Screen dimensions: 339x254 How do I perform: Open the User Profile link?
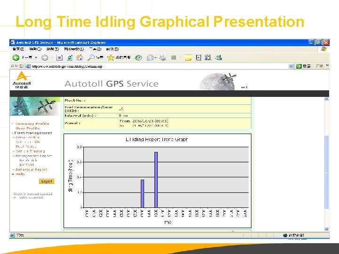pos(27,128)
